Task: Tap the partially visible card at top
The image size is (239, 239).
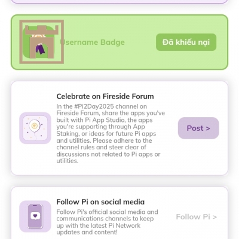Action: click(x=119, y=2)
